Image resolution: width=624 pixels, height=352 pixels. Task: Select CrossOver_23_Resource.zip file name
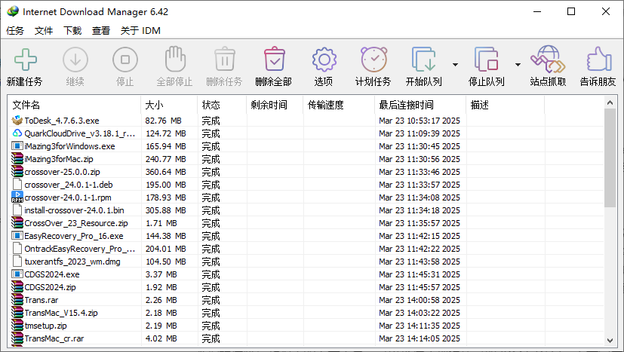pyautogui.click(x=76, y=223)
